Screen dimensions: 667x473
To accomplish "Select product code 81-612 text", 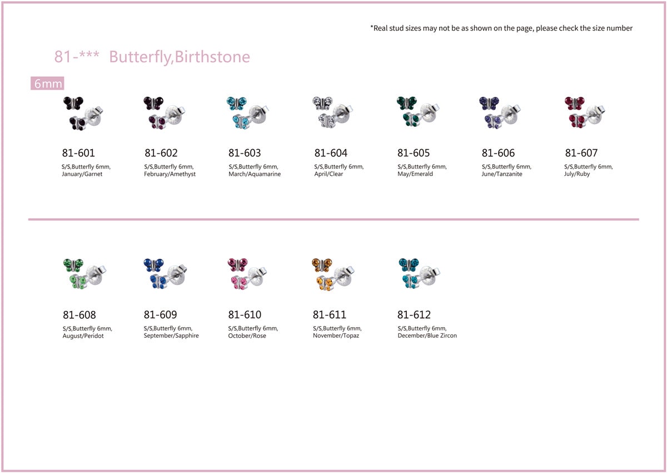I will coord(414,314).
